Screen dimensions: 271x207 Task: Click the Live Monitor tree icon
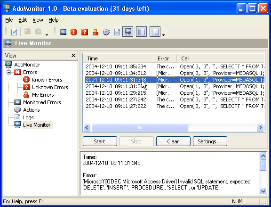point(17,125)
